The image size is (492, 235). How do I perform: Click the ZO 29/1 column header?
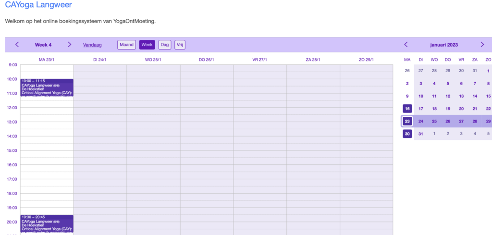pos(367,60)
